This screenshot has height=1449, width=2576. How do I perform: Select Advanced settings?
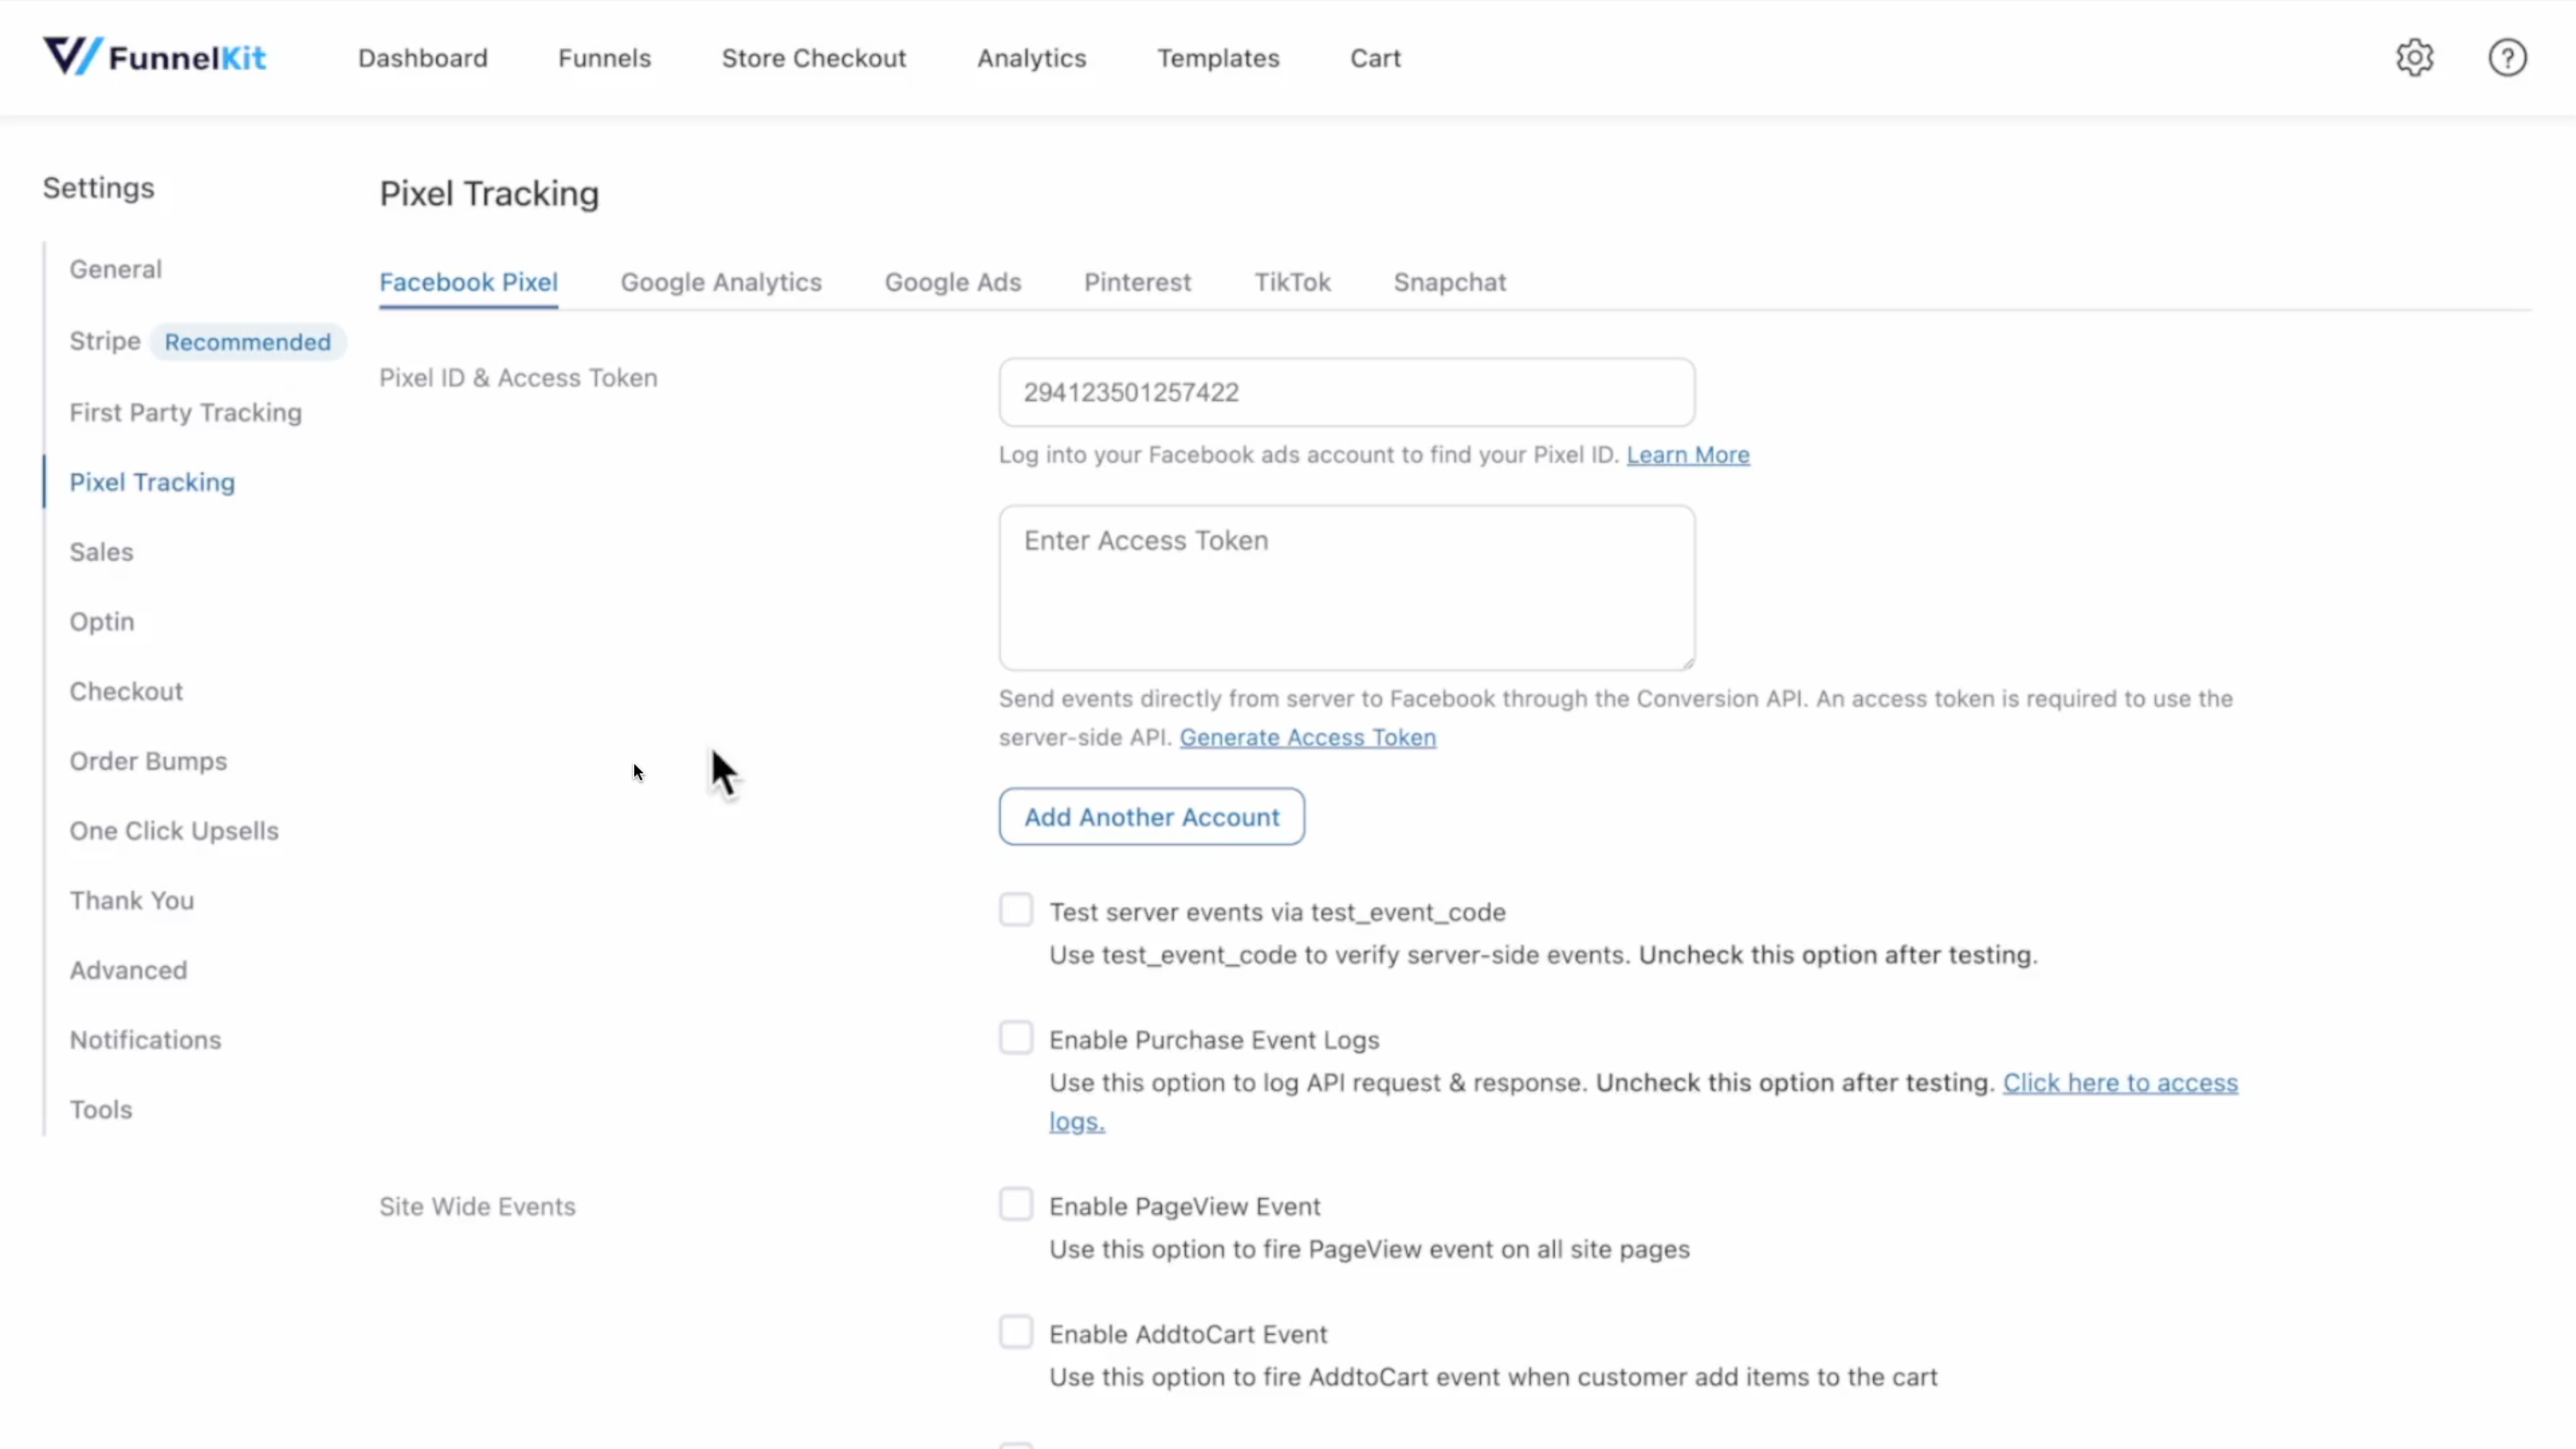click(128, 970)
